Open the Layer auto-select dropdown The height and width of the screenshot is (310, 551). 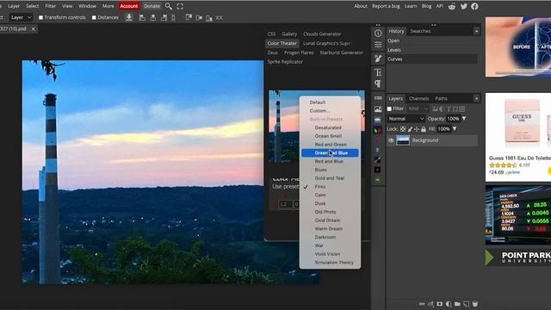(x=21, y=17)
